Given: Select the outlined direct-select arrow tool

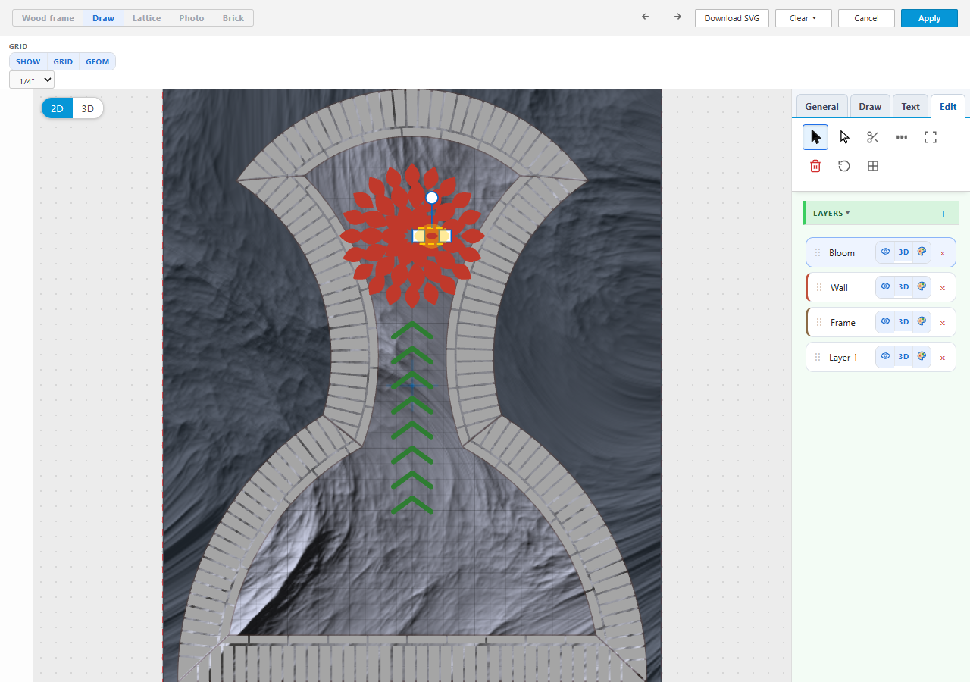Looking at the screenshot, I should (844, 137).
